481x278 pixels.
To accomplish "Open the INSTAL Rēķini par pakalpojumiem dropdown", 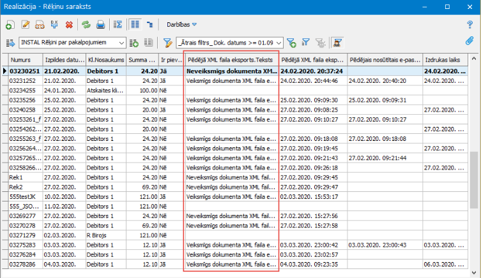I will 122,43.
